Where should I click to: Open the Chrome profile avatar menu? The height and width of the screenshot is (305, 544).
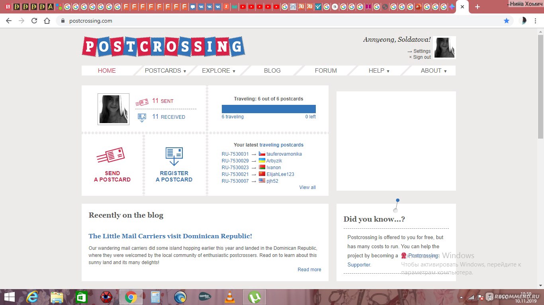(x=524, y=21)
